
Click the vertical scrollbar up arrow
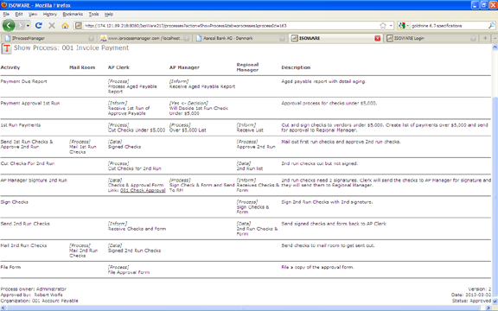(495, 48)
